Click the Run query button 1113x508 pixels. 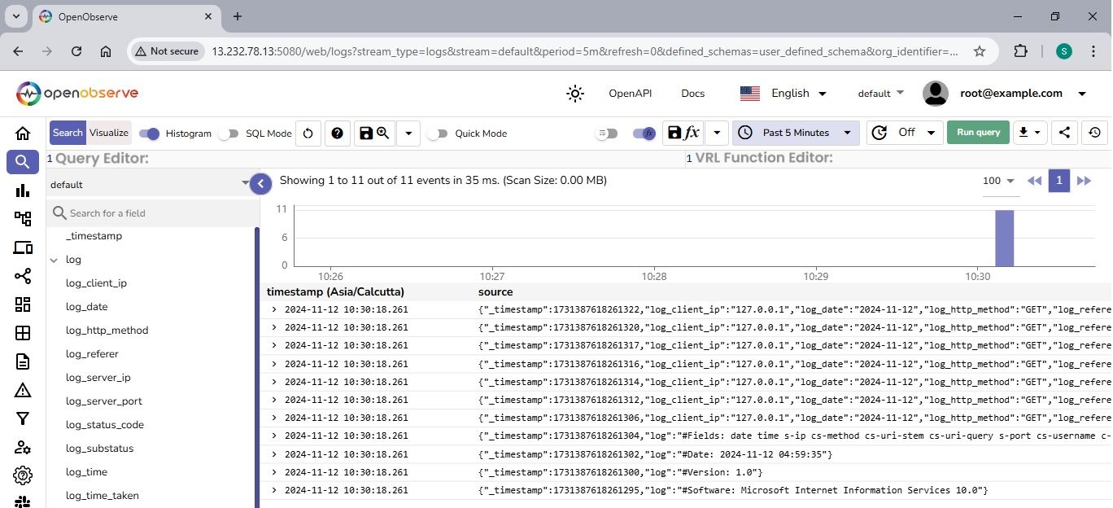[x=978, y=133]
